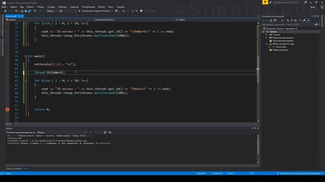Open the Средства menu
This screenshot has height=182, width=325.
click(74, 7)
